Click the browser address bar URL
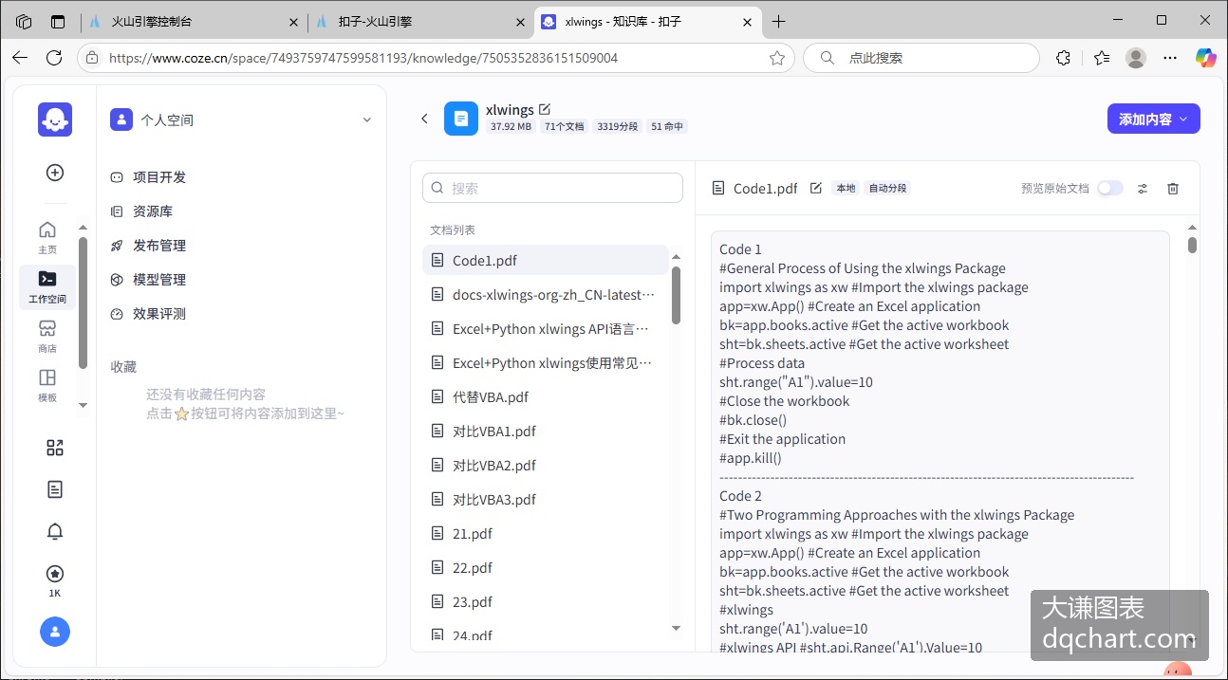The height and width of the screenshot is (680, 1228). click(363, 58)
